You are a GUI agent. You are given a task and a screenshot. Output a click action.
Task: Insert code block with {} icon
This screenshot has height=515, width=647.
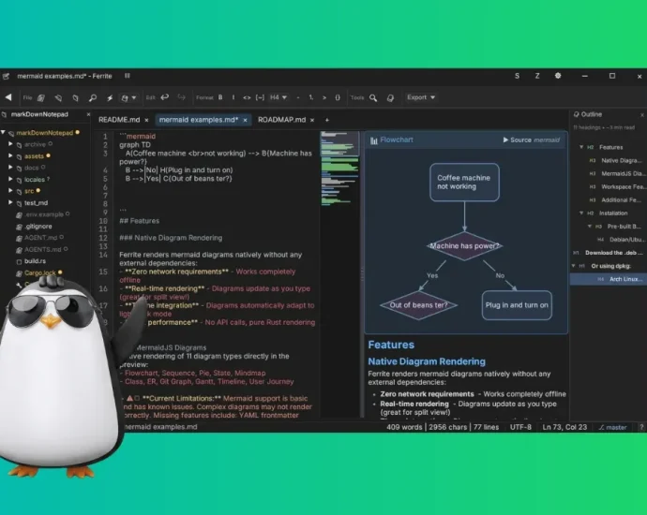point(338,97)
